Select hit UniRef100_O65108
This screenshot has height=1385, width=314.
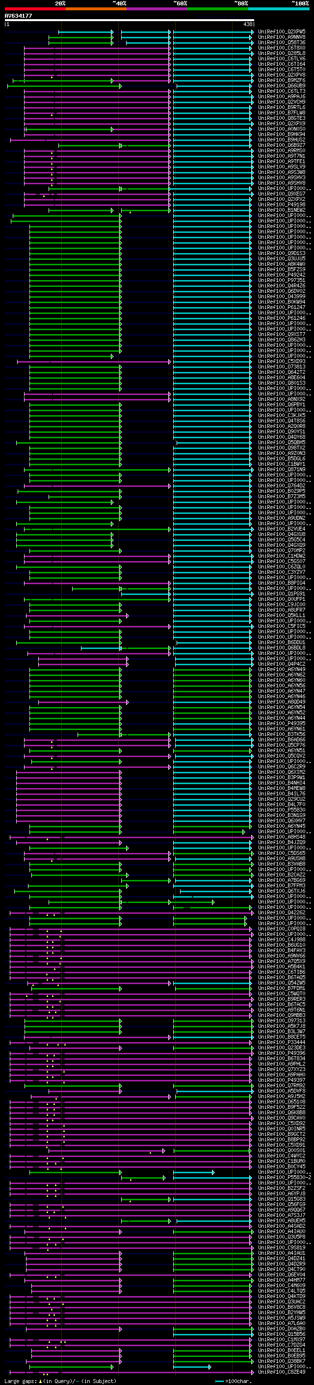click(281, 1102)
